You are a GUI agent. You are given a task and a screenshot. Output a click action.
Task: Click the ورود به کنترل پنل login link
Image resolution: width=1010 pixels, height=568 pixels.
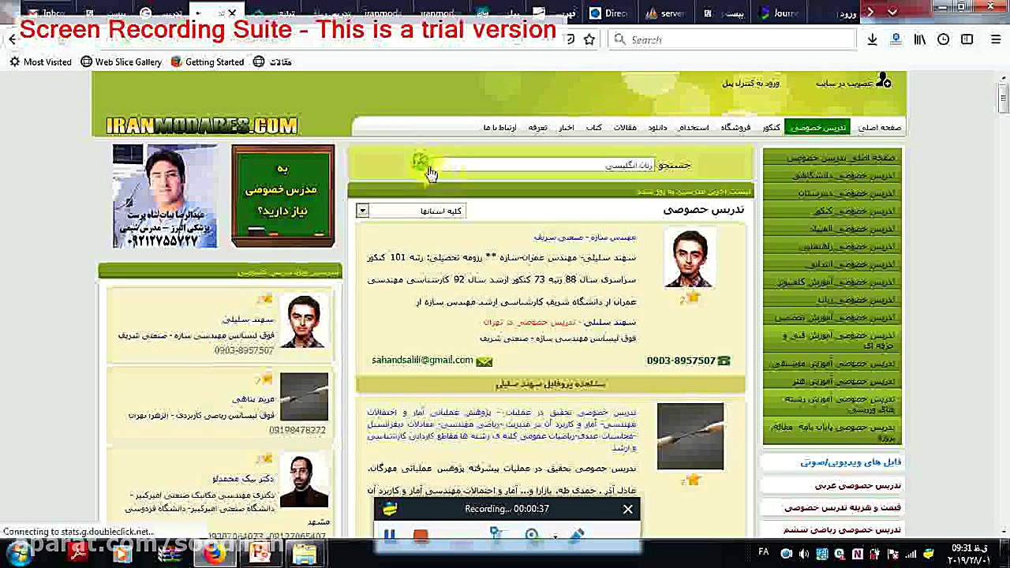[750, 83]
